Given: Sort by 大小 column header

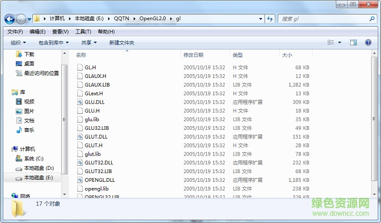Looking at the screenshot, I should (287, 55).
